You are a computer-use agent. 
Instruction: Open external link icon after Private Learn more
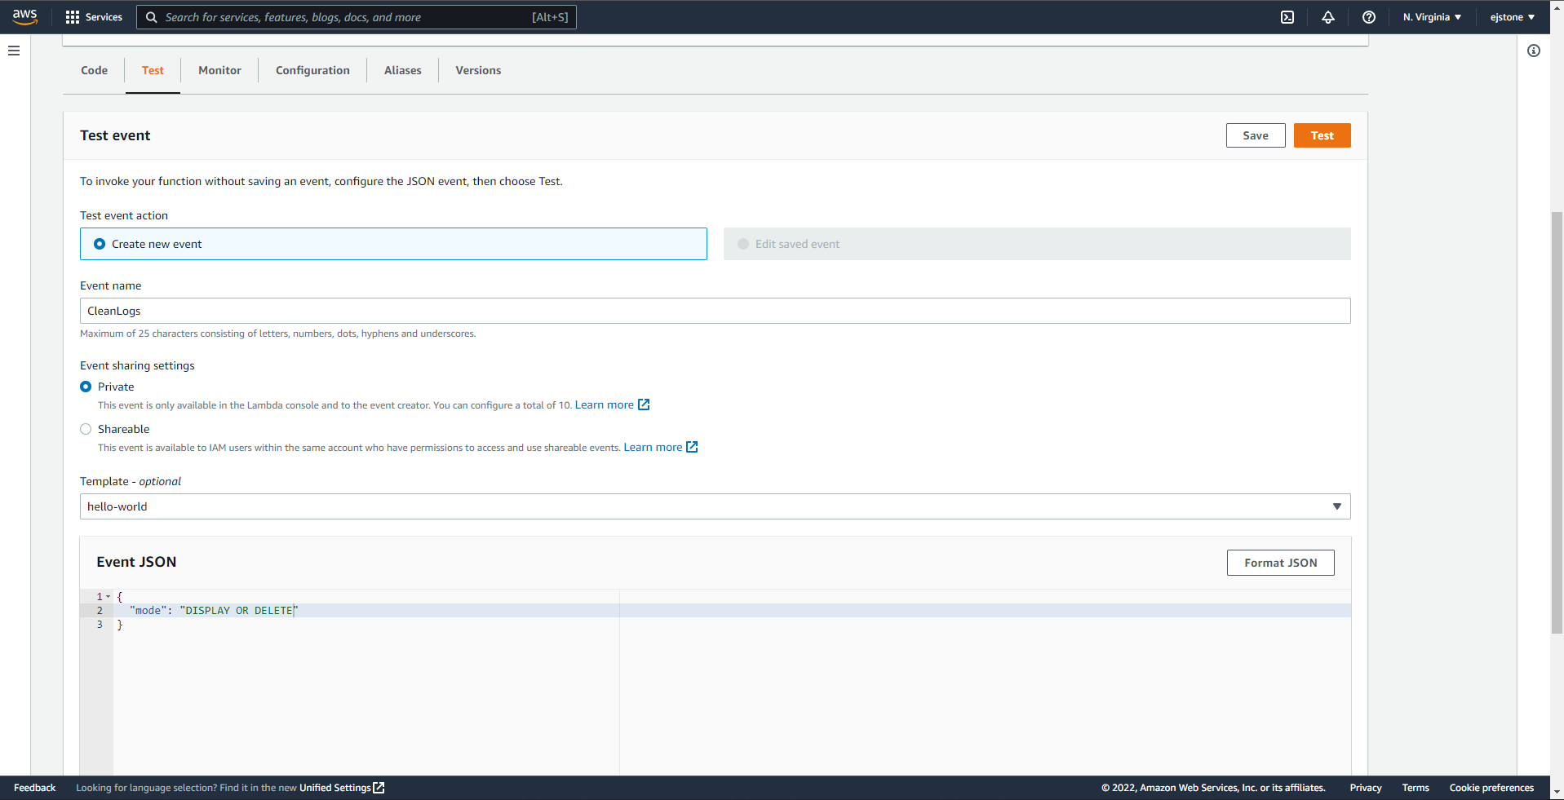pos(644,404)
